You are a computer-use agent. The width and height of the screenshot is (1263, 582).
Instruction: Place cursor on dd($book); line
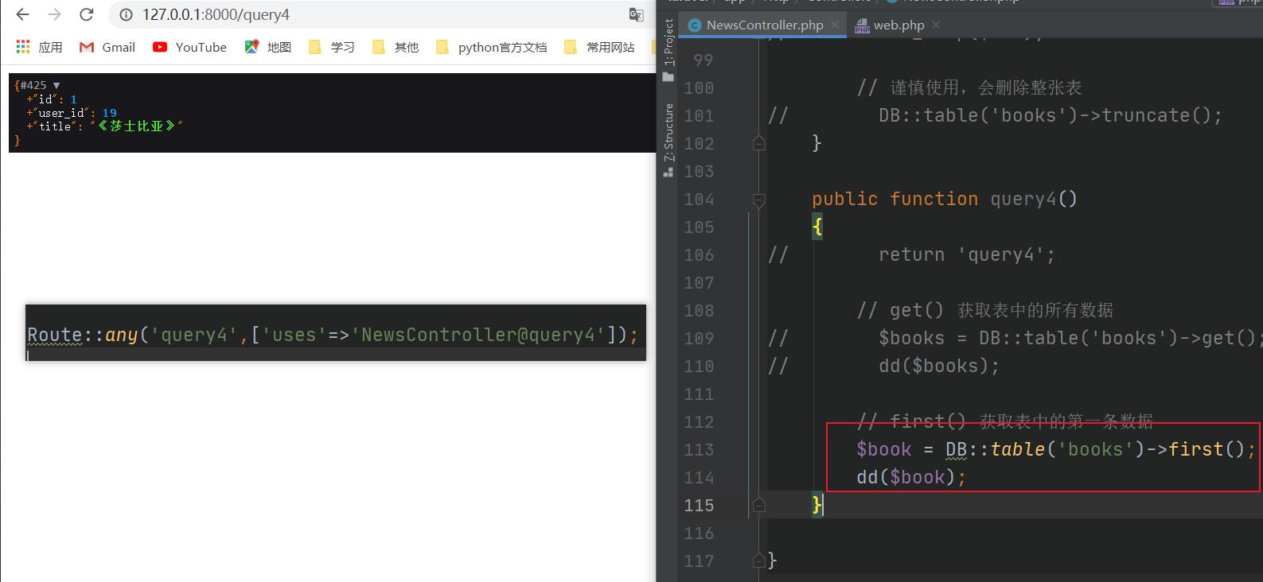pos(911,477)
